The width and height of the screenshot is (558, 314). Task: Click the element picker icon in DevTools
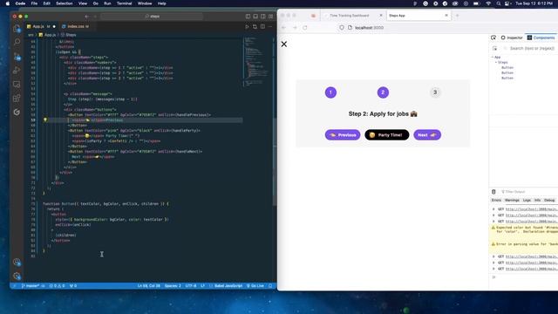click(x=493, y=38)
